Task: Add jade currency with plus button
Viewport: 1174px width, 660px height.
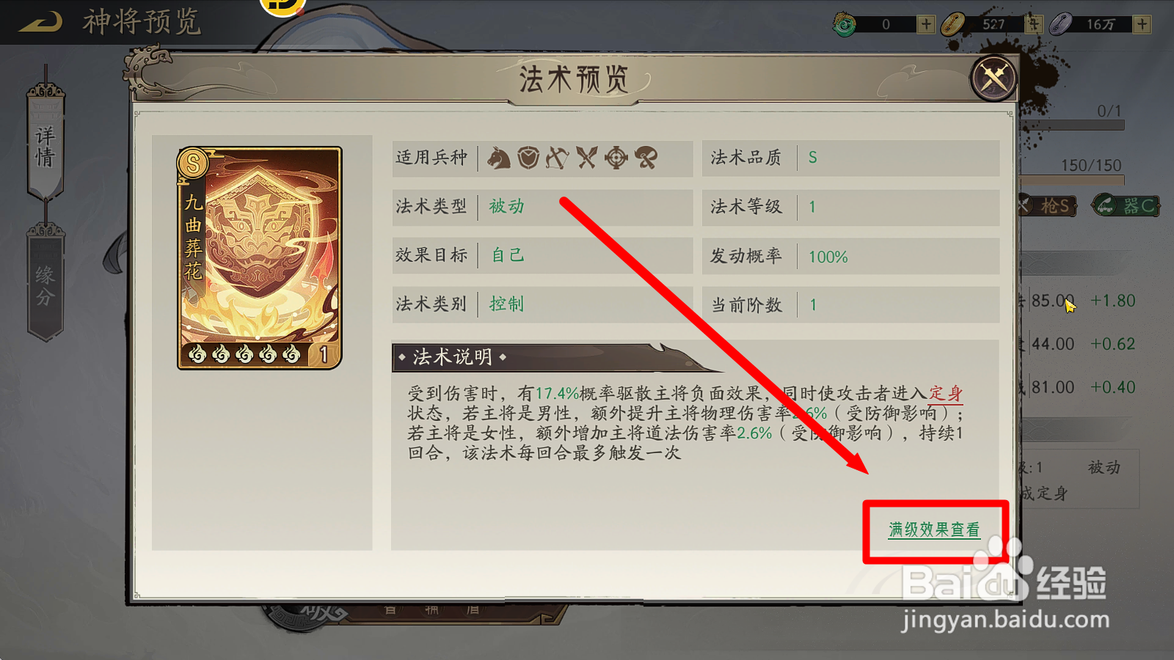Action: [x=926, y=24]
